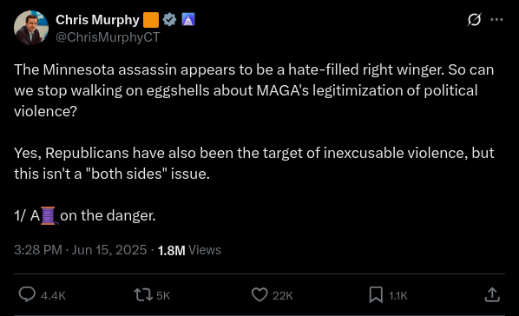Click the reply speech bubble icon
Viewport: 519px width, 316px height.
27,294
